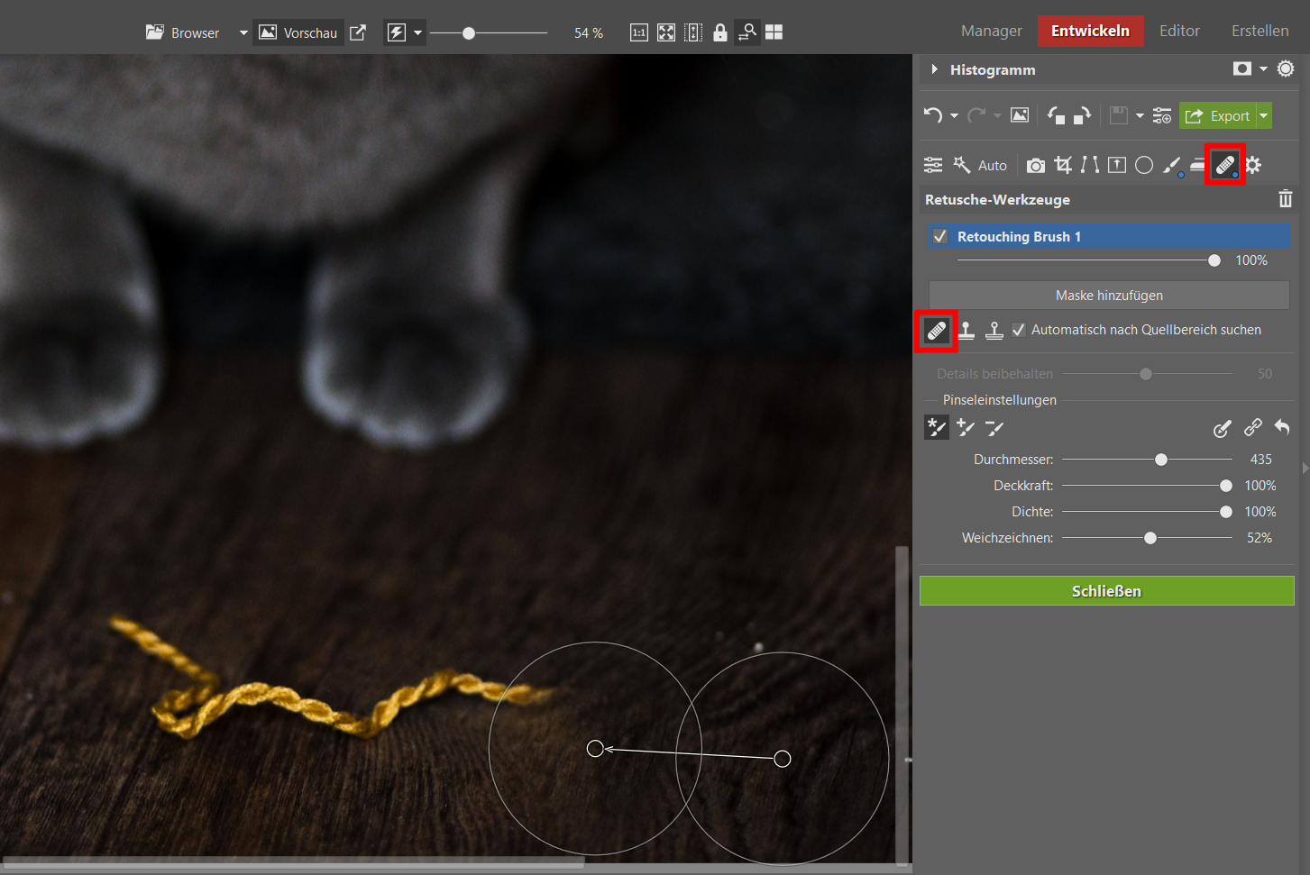The width and height of the screenshot is (1310, 875).
Task: Open the Export dropdown arrow
Action: tap(1264, 115)
